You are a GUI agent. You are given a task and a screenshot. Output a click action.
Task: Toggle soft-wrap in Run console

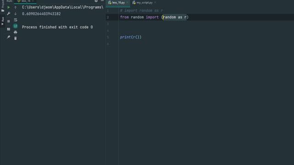(16, 20)
